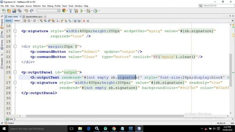Click the horizontal scrollbar thumb in the editor
Screen dimensions: 235x132
point(105,116)
